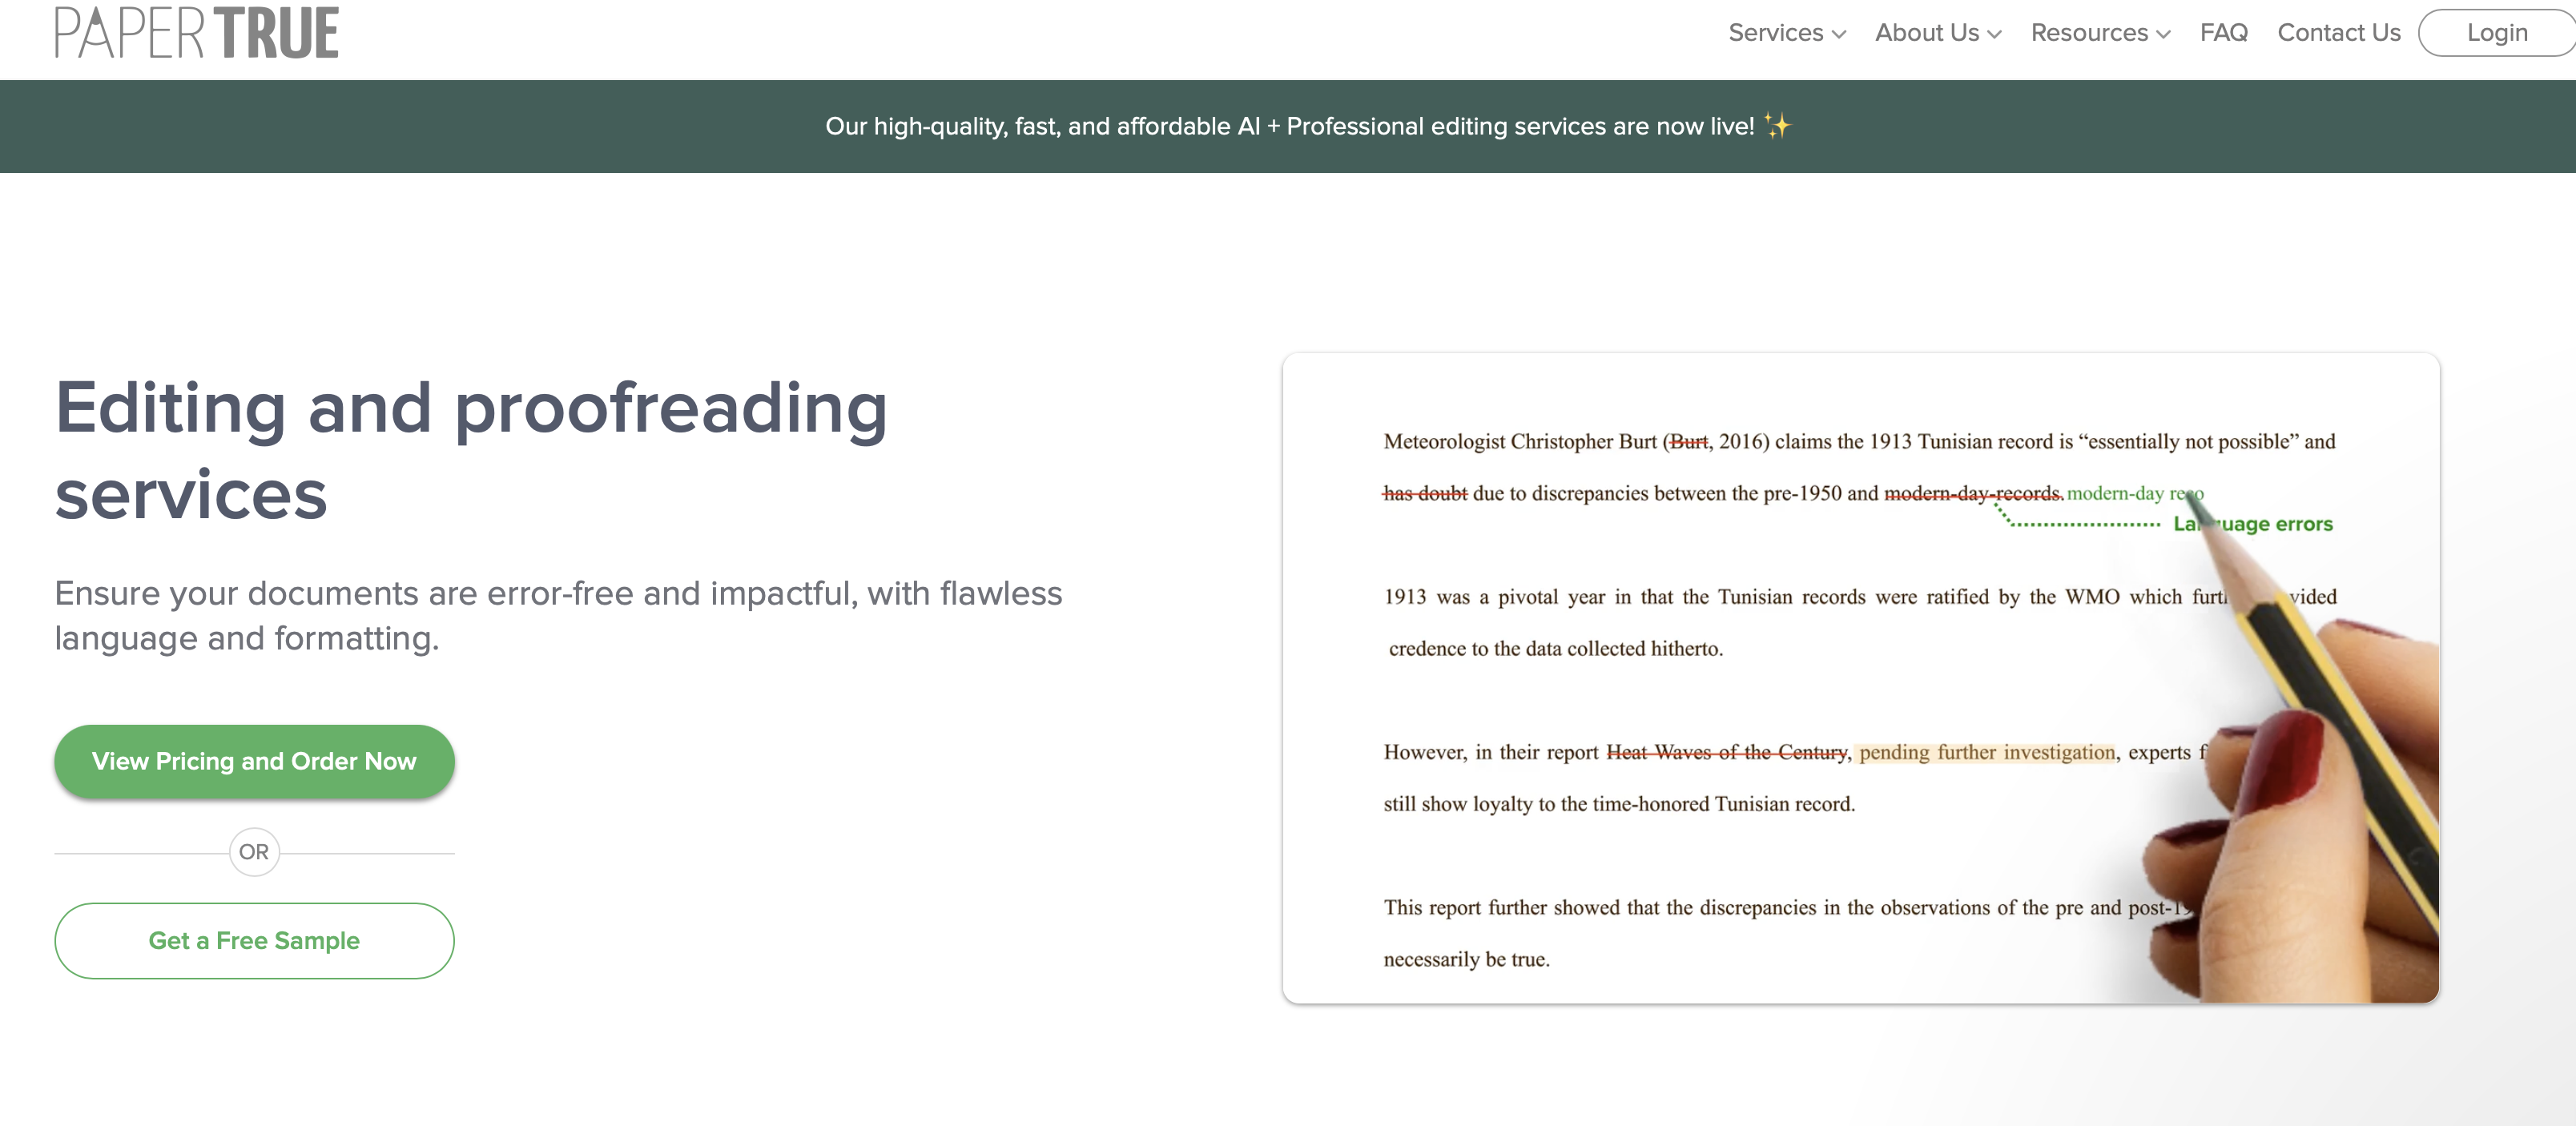Screen dimensions: 2576x1126
Task: Click the AI editing services announcement banner
Action: (x=1288, y=126)
